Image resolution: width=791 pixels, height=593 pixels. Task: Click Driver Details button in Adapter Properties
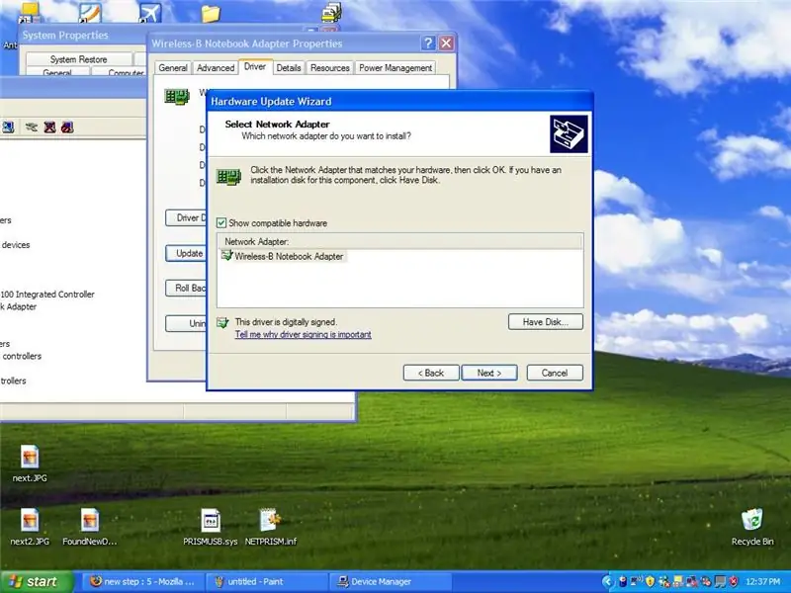[186, 217]
